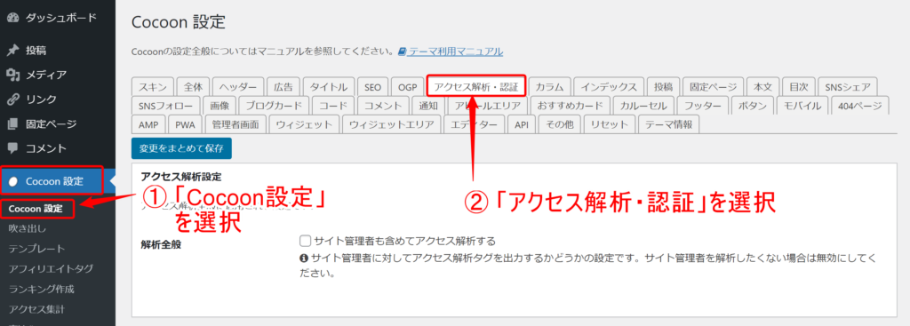Open the ボタン tab

753,106
